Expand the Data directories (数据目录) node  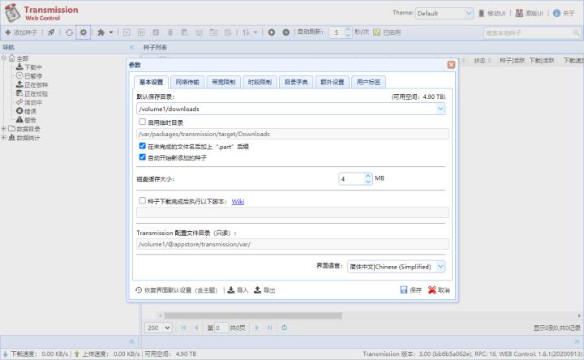pyautogui.click(x=3, y=128)
